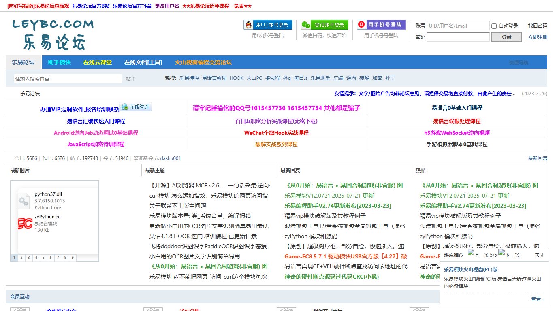The width and height of the screenshot is (553, 311).
Task: Open 乐易论坛官方B站 top link
Action: pyautogui.click(x=91, y=6)
